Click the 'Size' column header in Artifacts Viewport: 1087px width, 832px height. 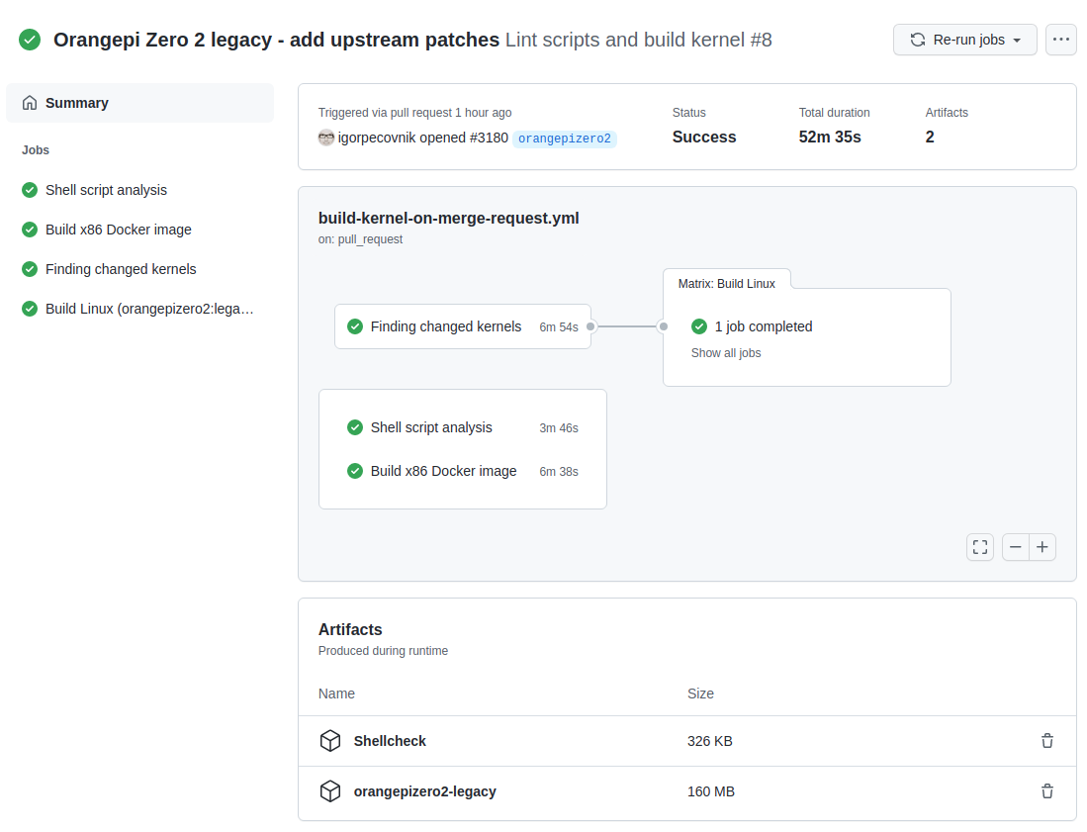[700, 694]
